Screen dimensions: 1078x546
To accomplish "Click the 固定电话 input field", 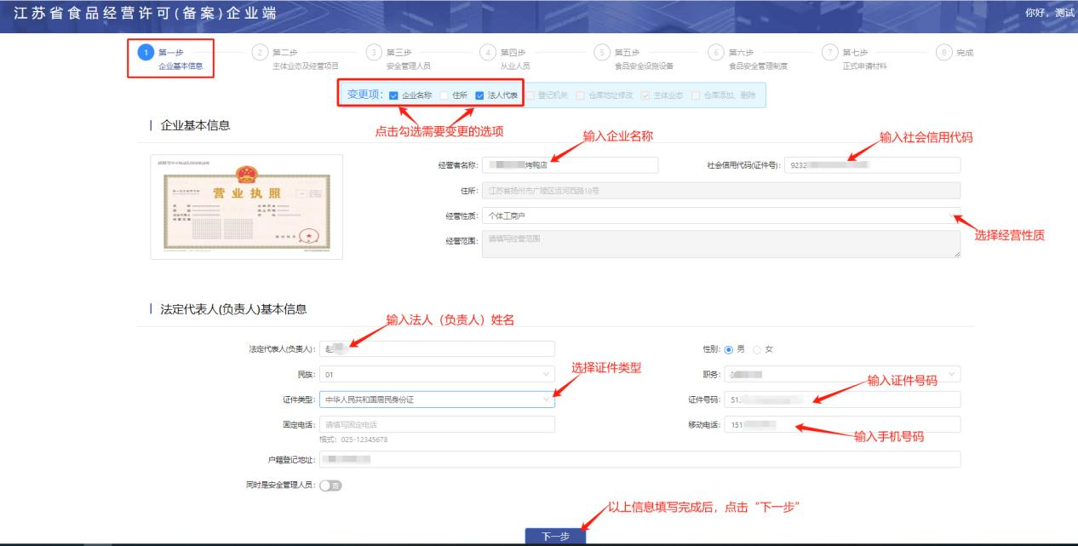I will point(436,424).
